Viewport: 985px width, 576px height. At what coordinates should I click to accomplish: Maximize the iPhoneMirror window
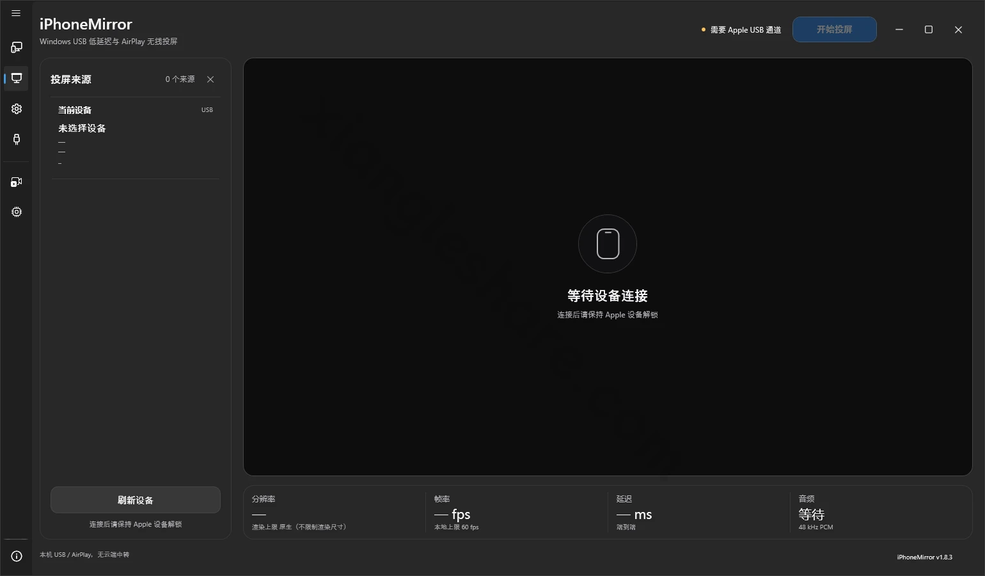pos(929,29)
